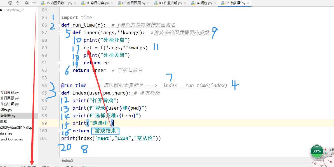Close the 05 装饰器.py tab

[248, 3]
